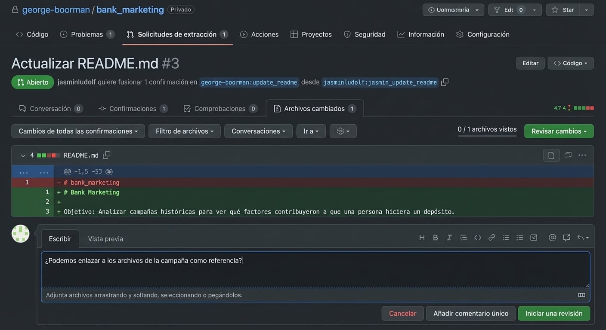View the README.md file icon
The image size is (606, 330).
(x=551, y=155)
